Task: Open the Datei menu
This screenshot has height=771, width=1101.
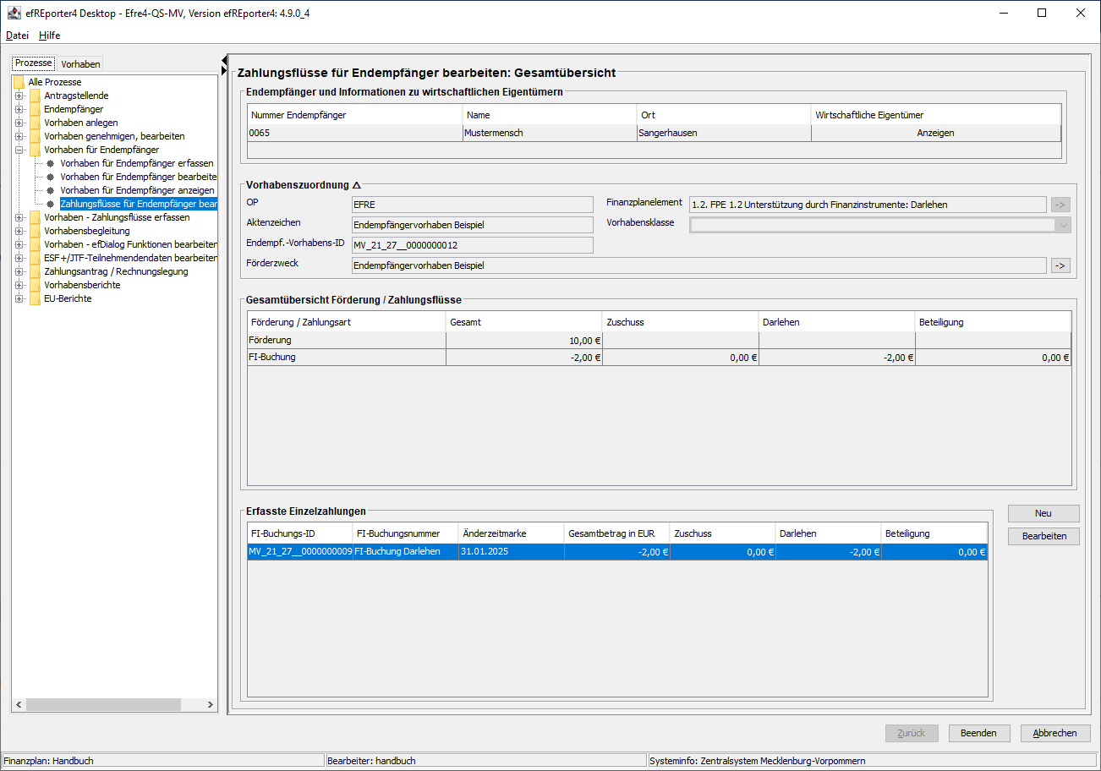Action: point(17,36)
